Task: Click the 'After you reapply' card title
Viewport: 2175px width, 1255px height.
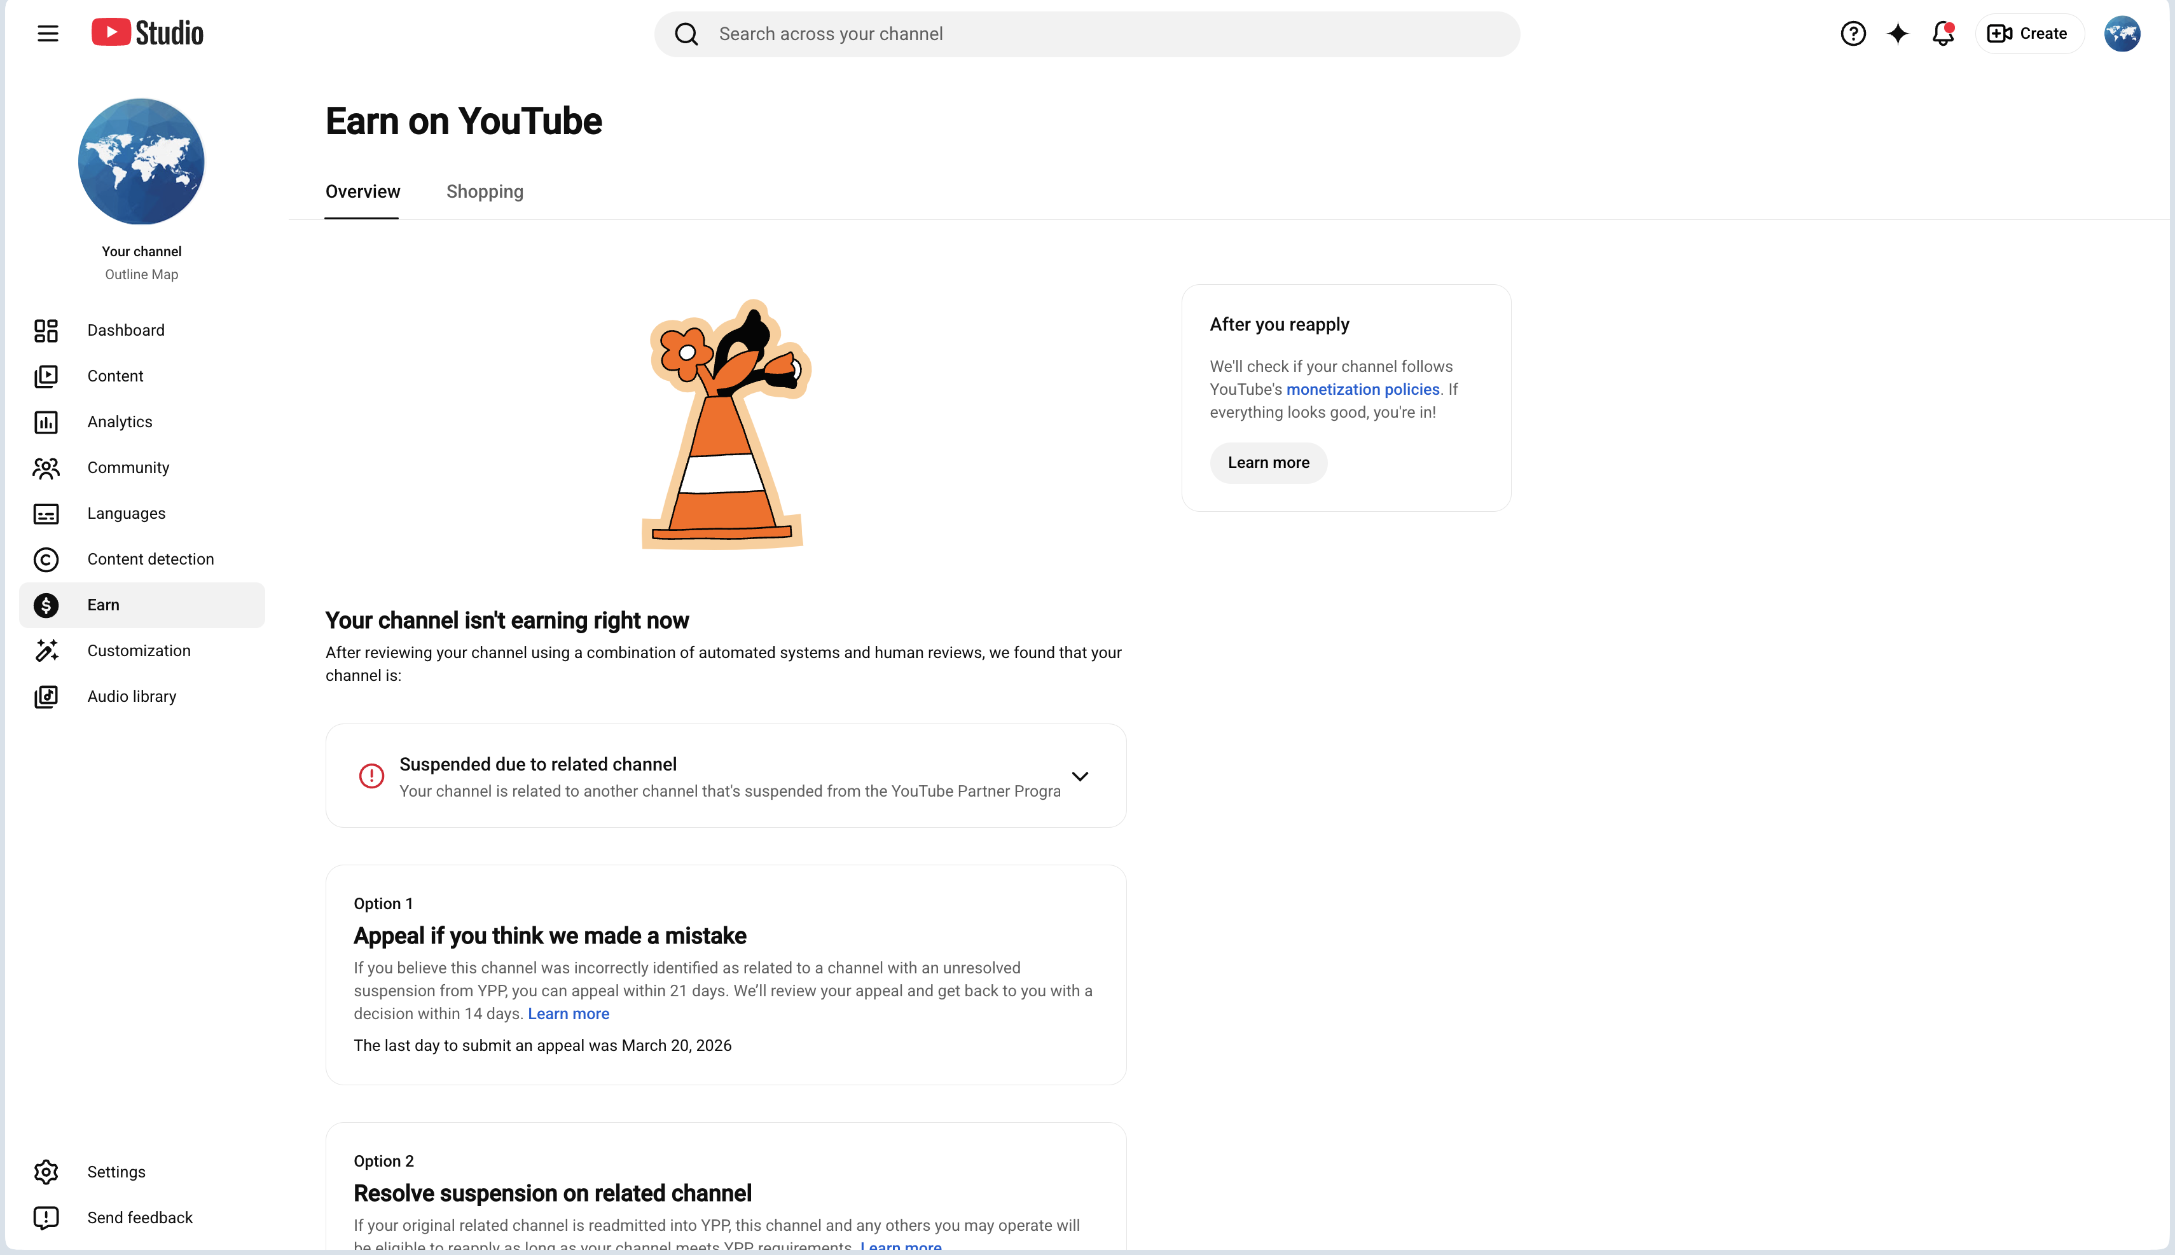Action: (x=1280, y=325)
